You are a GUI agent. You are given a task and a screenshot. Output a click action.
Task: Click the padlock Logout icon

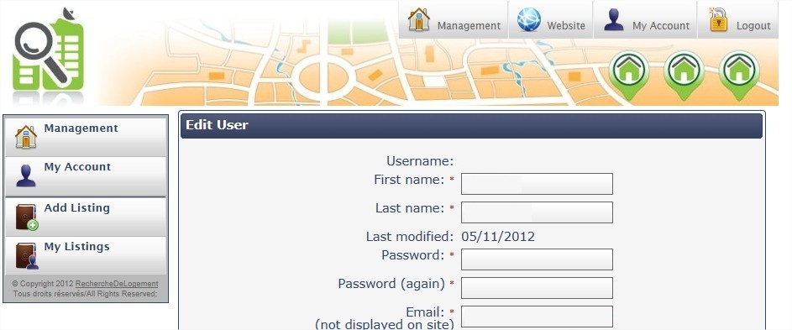718,19
